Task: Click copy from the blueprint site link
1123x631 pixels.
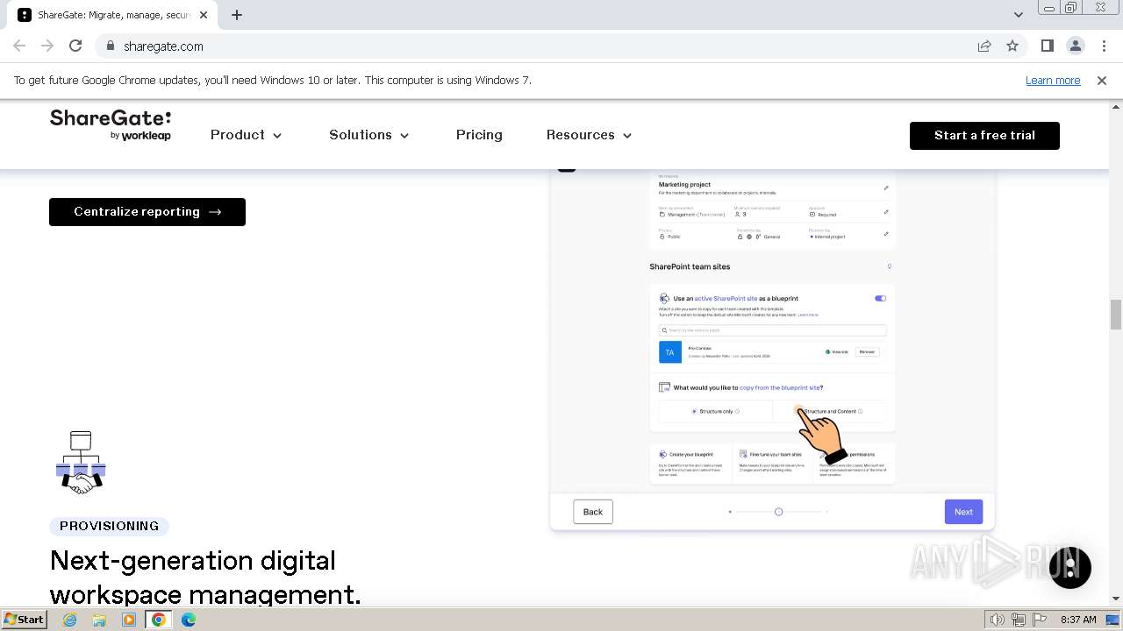Action: pos(780,387)
